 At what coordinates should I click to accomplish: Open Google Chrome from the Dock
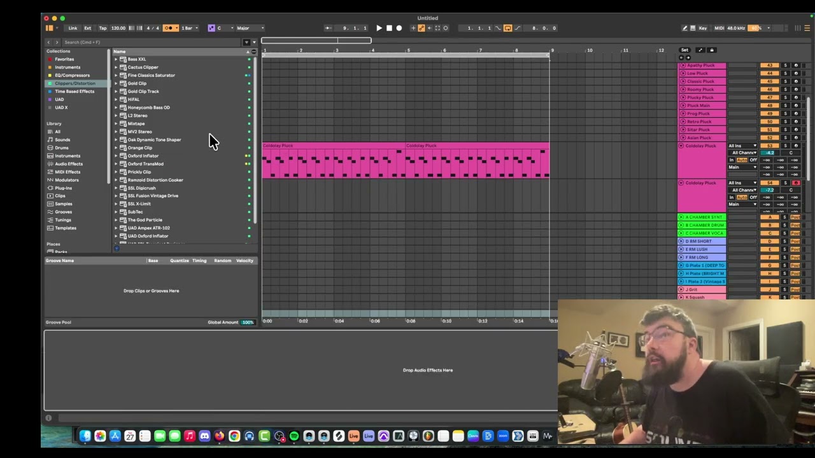(234, 436)
